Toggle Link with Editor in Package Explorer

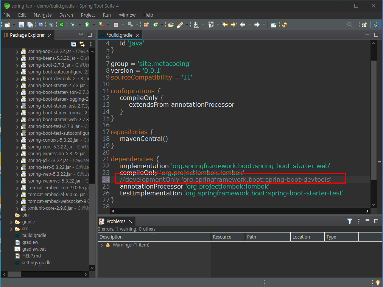click(x=82, y=44)
